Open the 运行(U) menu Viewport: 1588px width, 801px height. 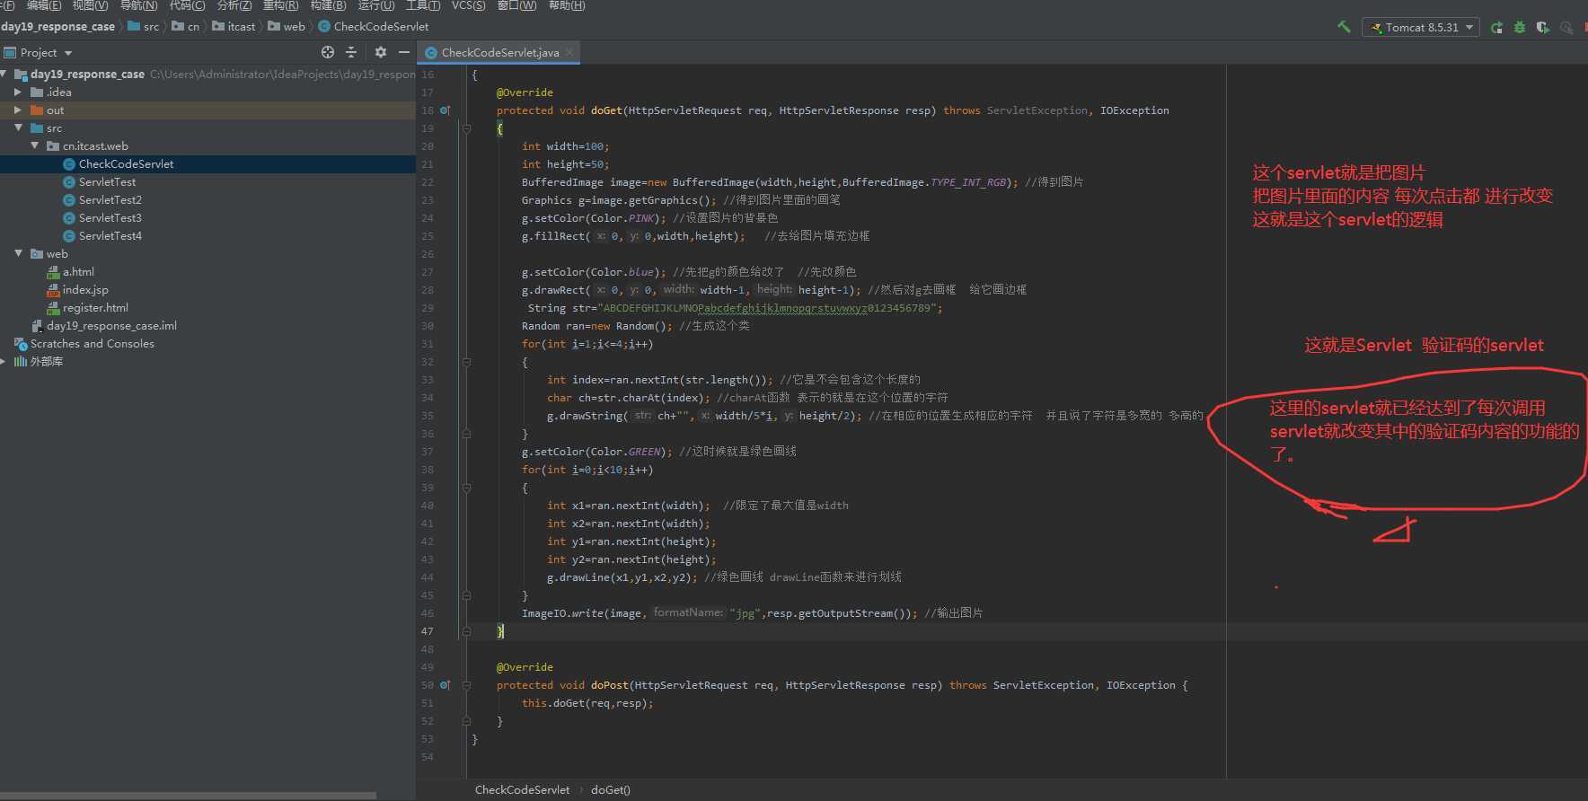pyautogui.click(x=376, y=5)
